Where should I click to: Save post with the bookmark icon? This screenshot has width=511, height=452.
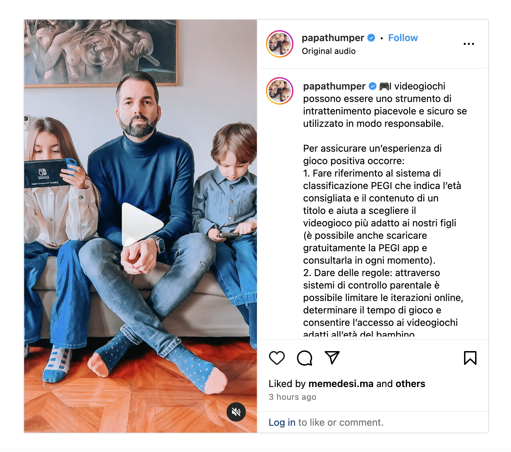[x=470, y=358]
